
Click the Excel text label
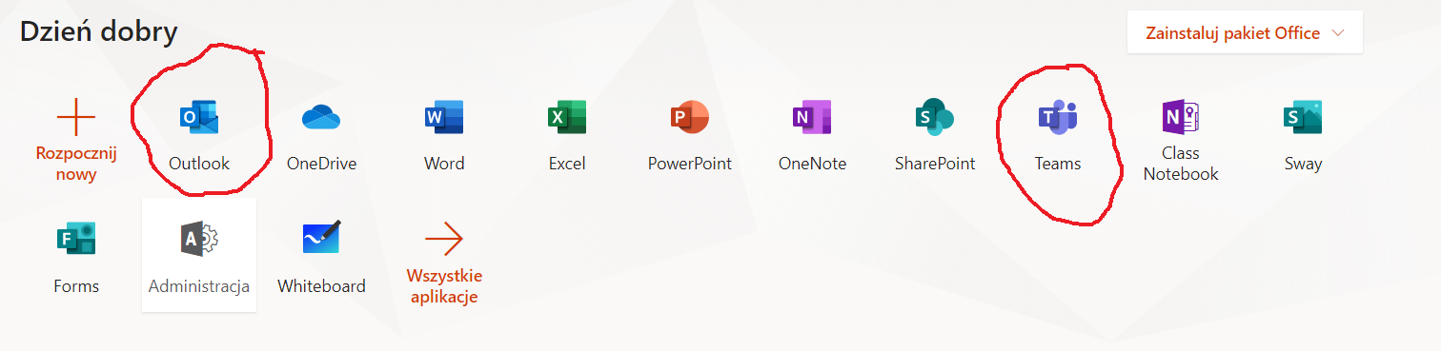[567, 164]
